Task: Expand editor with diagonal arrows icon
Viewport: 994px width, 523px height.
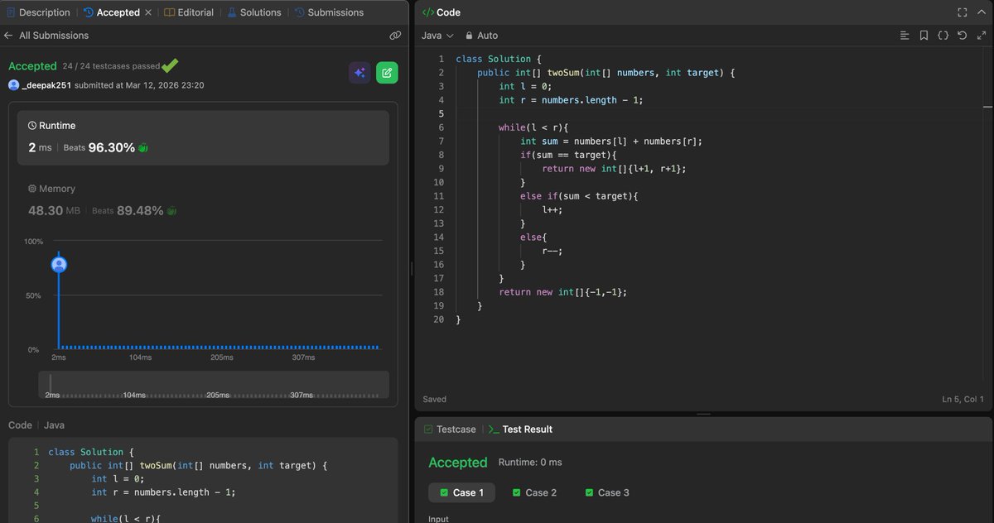Action: [x=981, y=36]
